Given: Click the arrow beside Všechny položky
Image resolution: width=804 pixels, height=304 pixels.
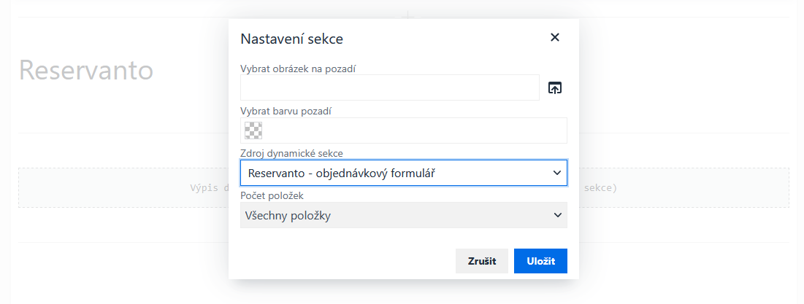Looking at the screenshot, I should [x=558, y=215].
